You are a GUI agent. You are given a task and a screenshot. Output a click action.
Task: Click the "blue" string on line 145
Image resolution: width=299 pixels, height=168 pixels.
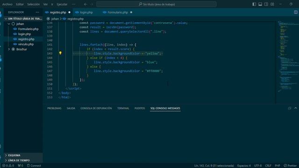(x=150, y=62)
